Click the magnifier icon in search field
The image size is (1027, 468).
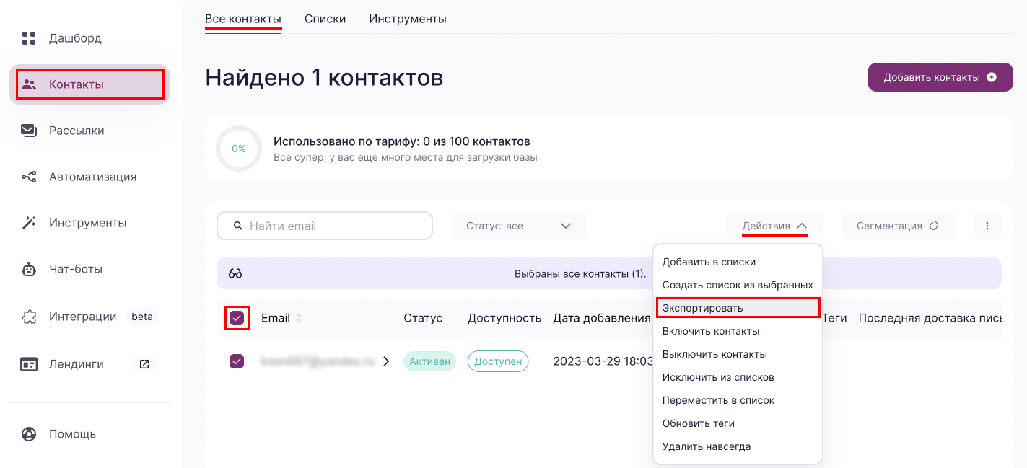(x=238, y=226)
